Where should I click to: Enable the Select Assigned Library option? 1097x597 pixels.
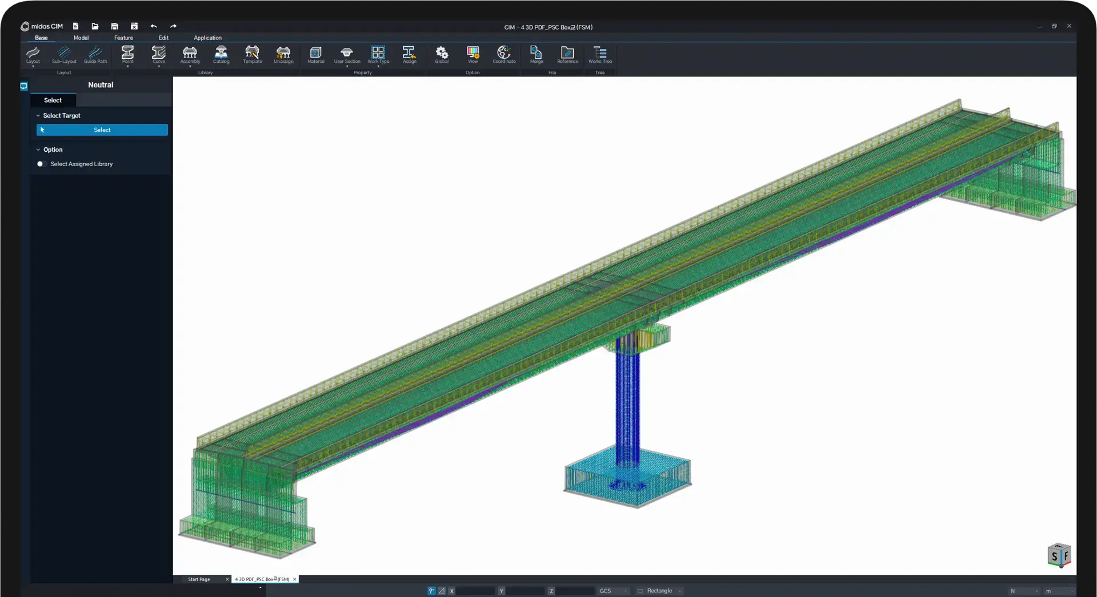coord(40,164)
